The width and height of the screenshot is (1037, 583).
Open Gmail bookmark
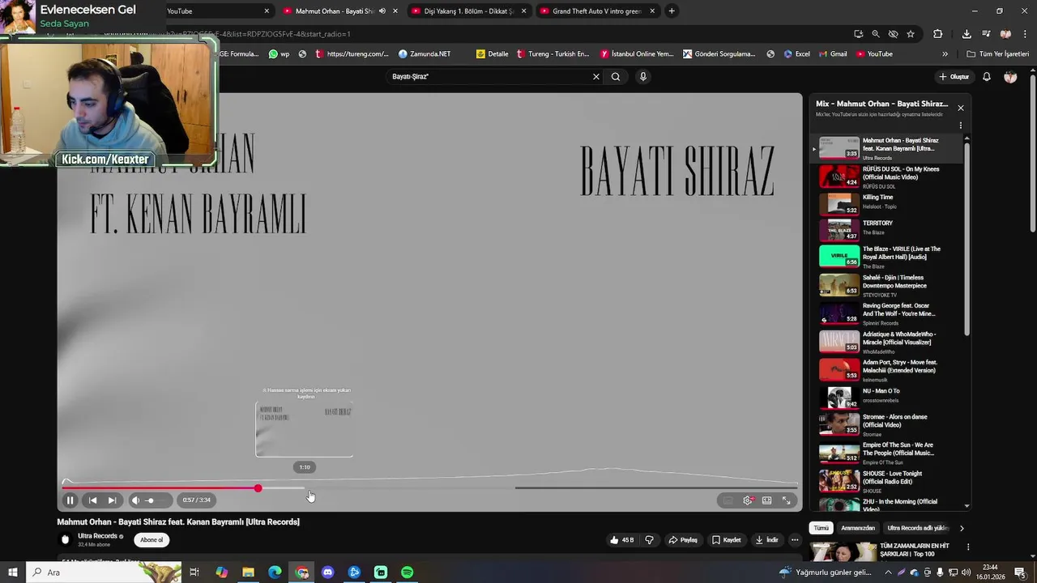[x=832, y=54]
